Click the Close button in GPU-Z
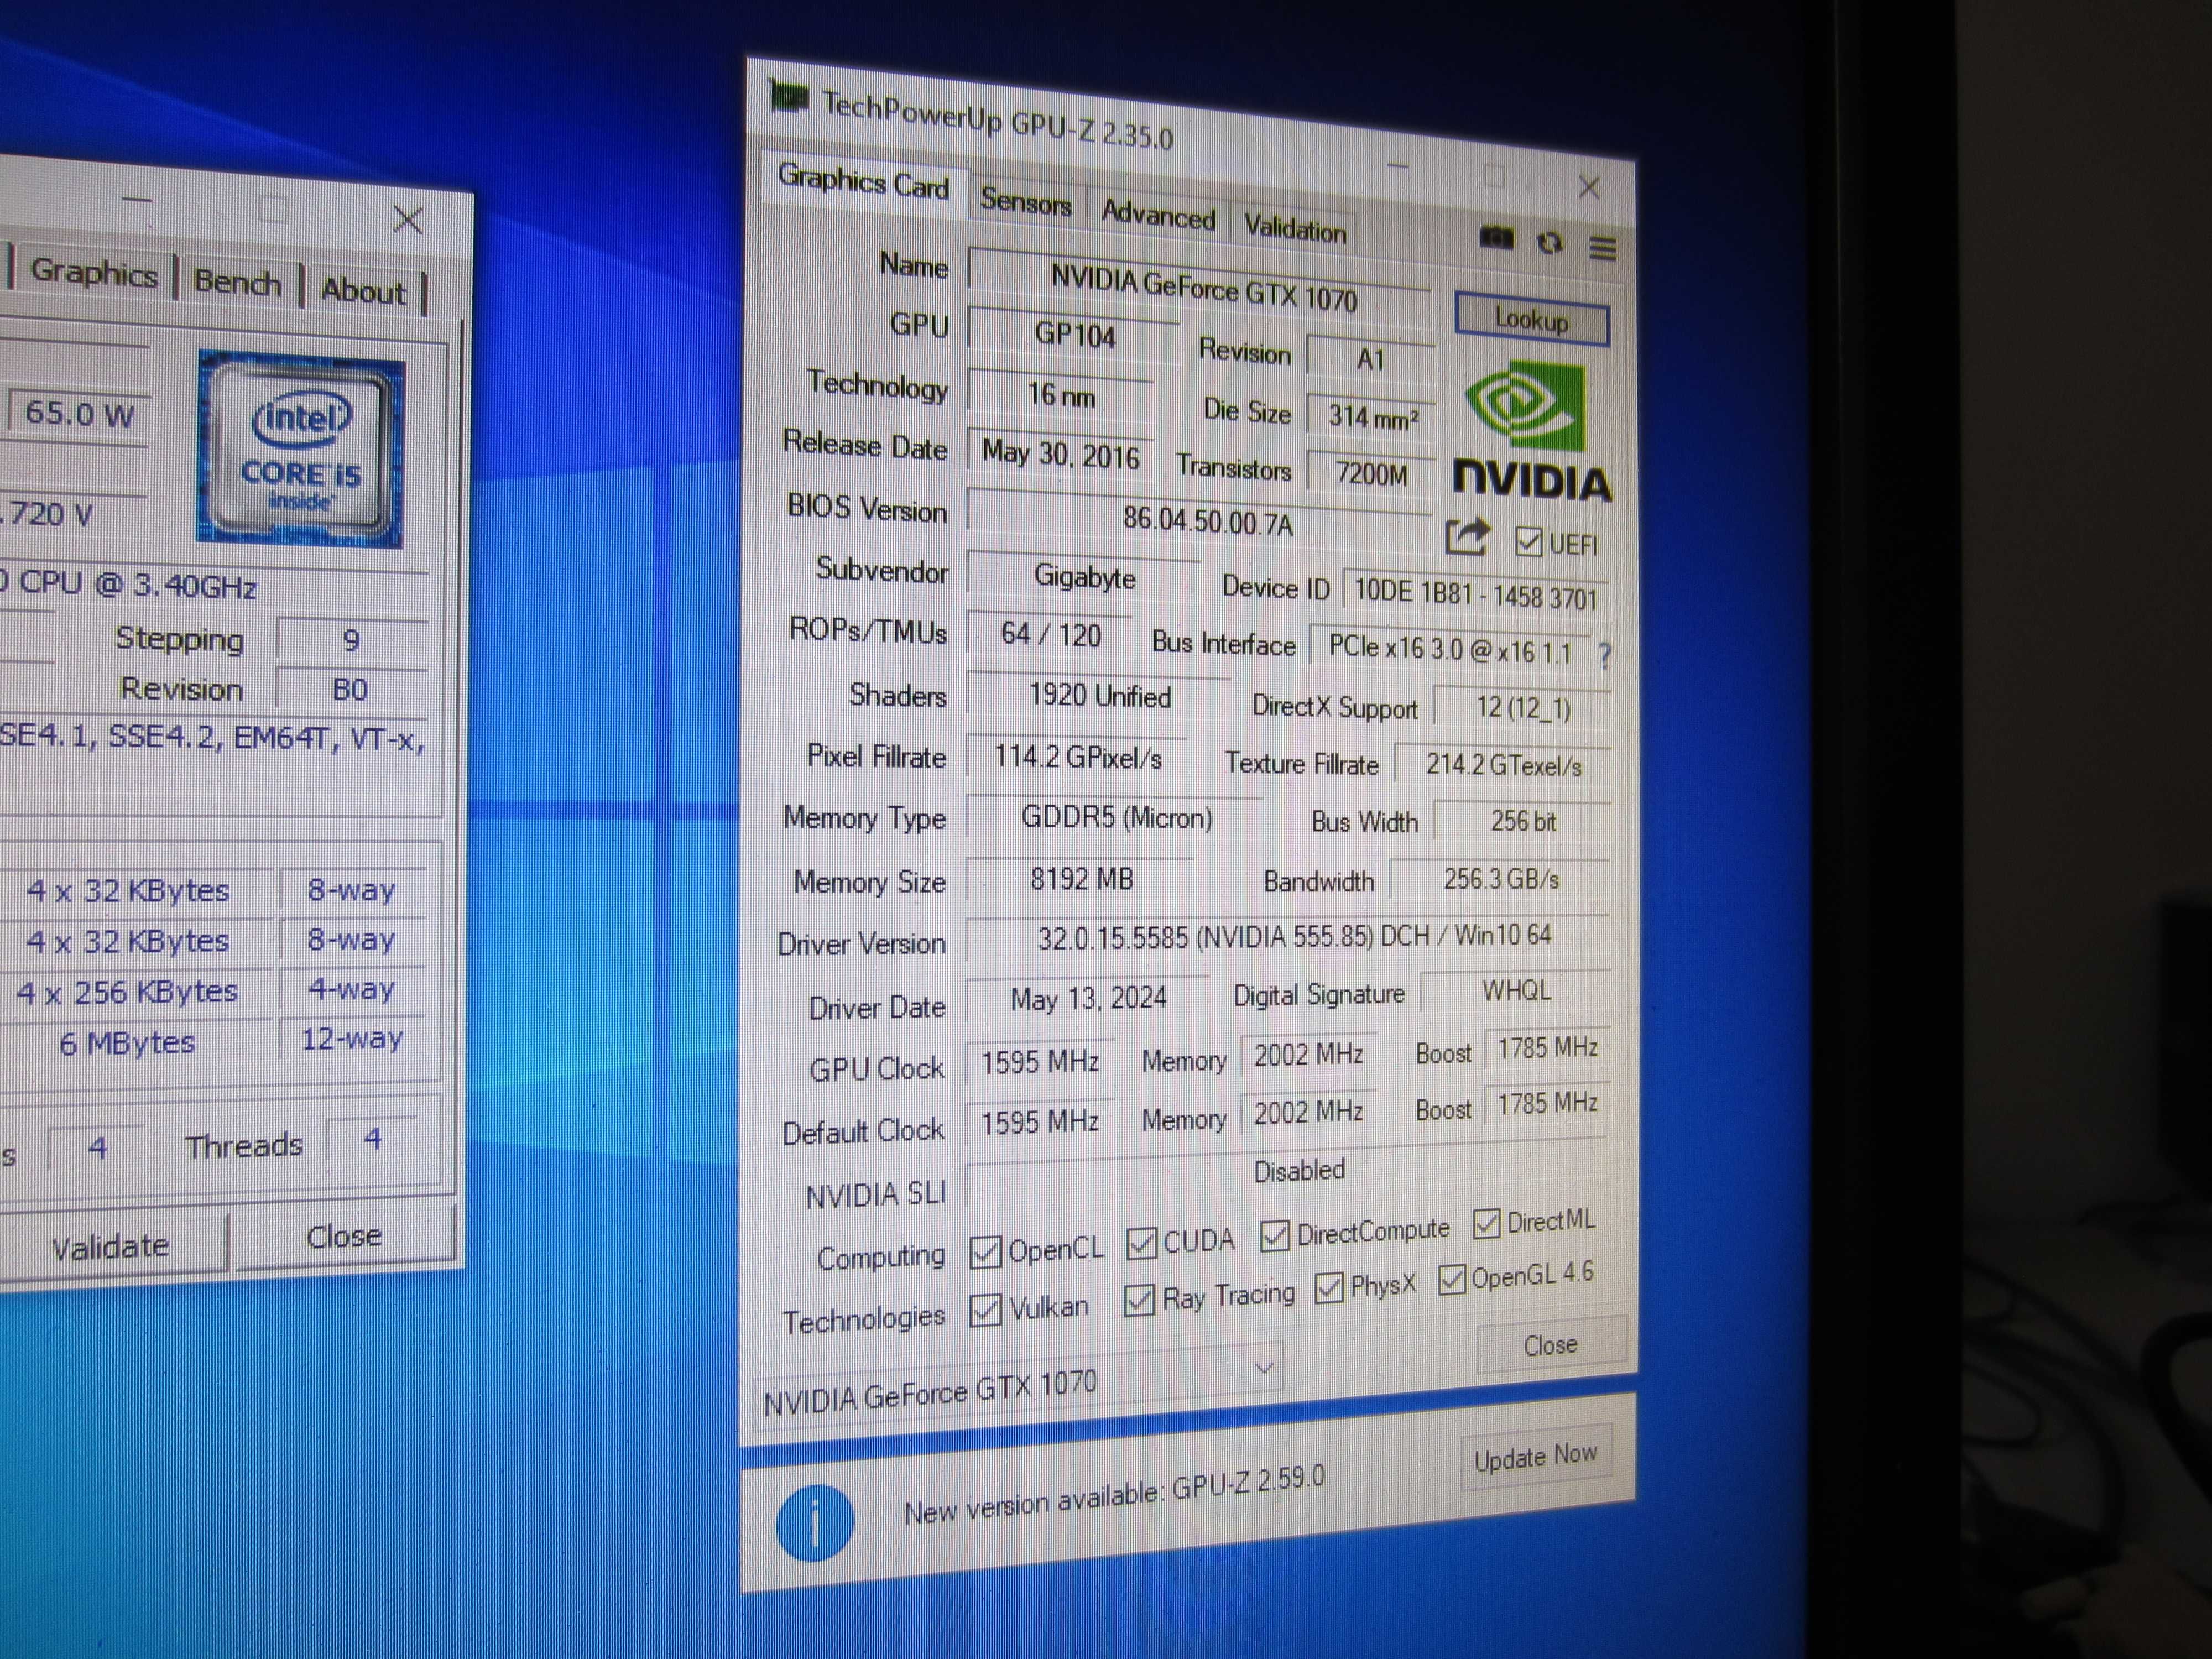 pyautogui.click(x=1550, y=1345)
